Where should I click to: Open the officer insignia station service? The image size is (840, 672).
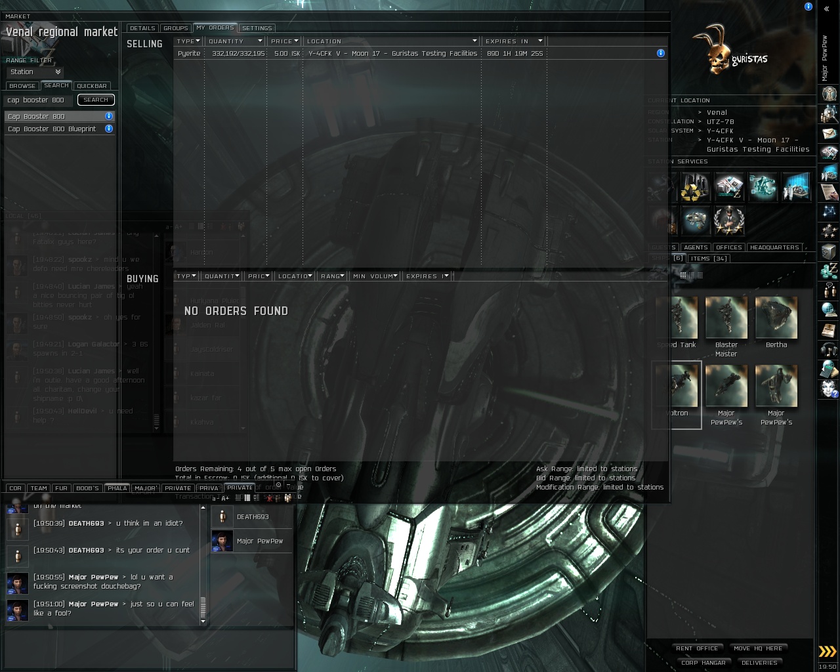pyautogui.click(x=729, y=220)
